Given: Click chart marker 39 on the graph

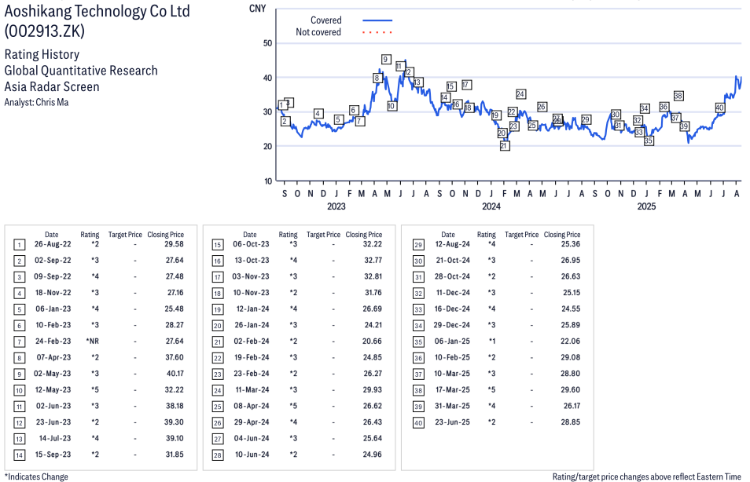Looking at the screenshot, I should point(684,126).
